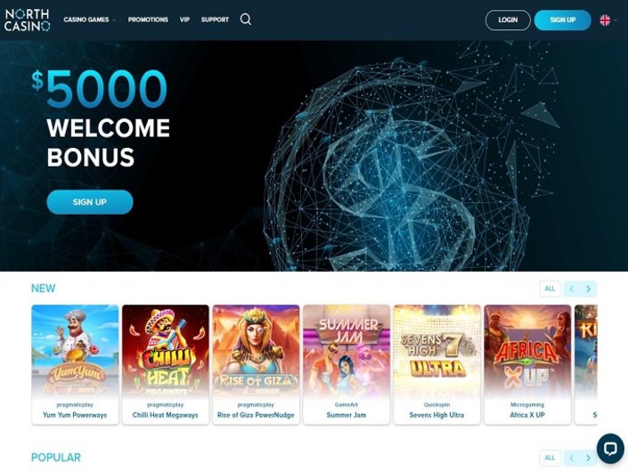Open the Promotions menu item
Image resolution: width=628 pixels, height=472 pixels.
pos(148,20)
